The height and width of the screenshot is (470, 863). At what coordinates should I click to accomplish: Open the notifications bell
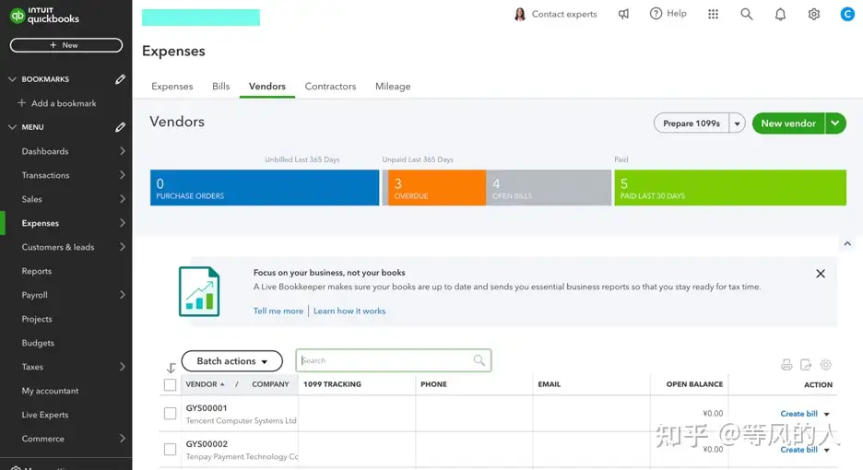780,15
